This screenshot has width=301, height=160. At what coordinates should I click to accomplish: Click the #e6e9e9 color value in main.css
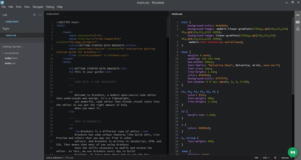tap(222, 26)
